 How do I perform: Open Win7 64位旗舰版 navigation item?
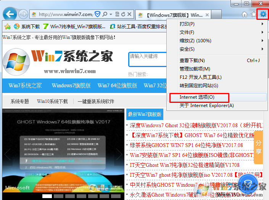pos(118,85)
